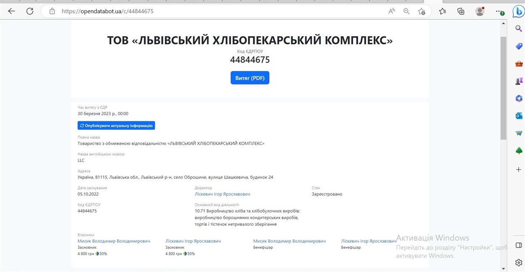Open the browser profile avatar

point(480,11)
